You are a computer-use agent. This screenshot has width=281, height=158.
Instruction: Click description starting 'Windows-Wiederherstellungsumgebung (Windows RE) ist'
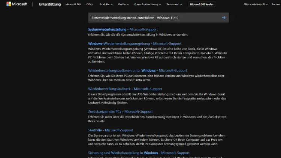point(157,55)
